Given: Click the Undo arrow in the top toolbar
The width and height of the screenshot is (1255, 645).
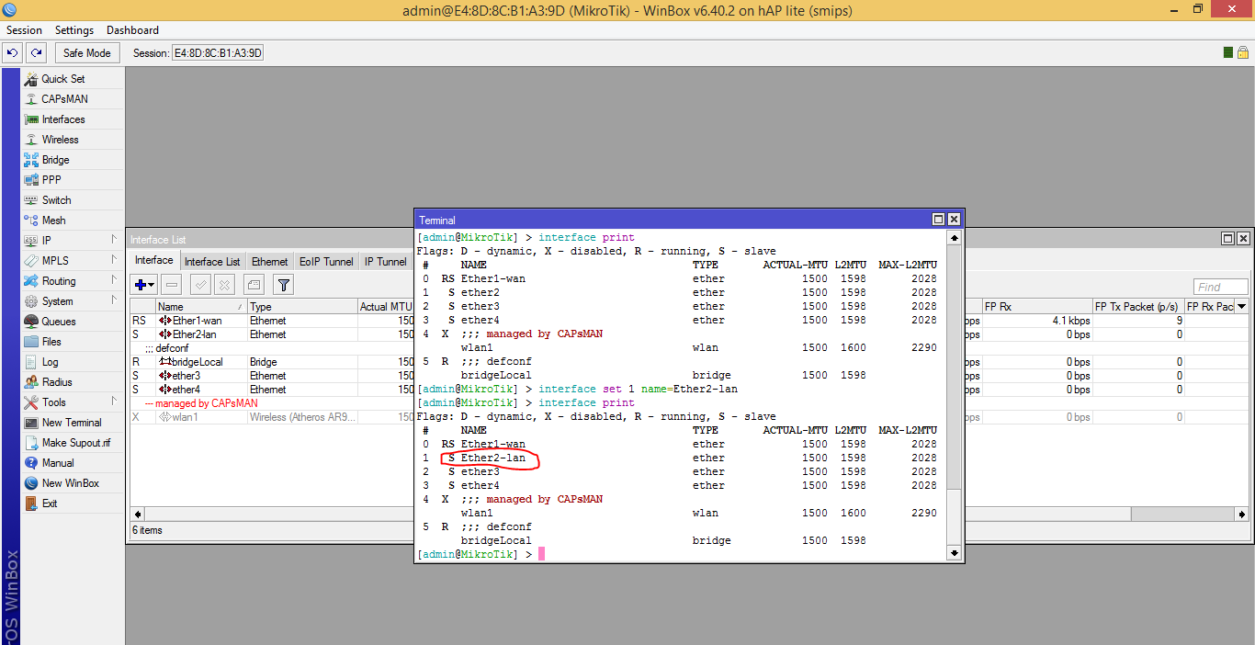Looking at the screenshot, I should 13,53.
